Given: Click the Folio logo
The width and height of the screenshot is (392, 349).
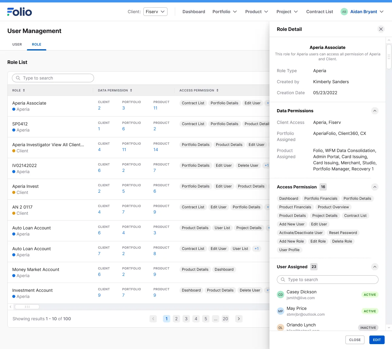Looking at the screenshot, I should click(20, 12).
